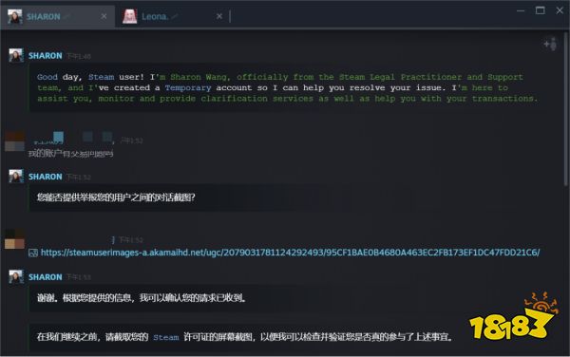
Task: Click SHARON's avatar on the 'Good day' message
Action: click(x=16, y=55)
